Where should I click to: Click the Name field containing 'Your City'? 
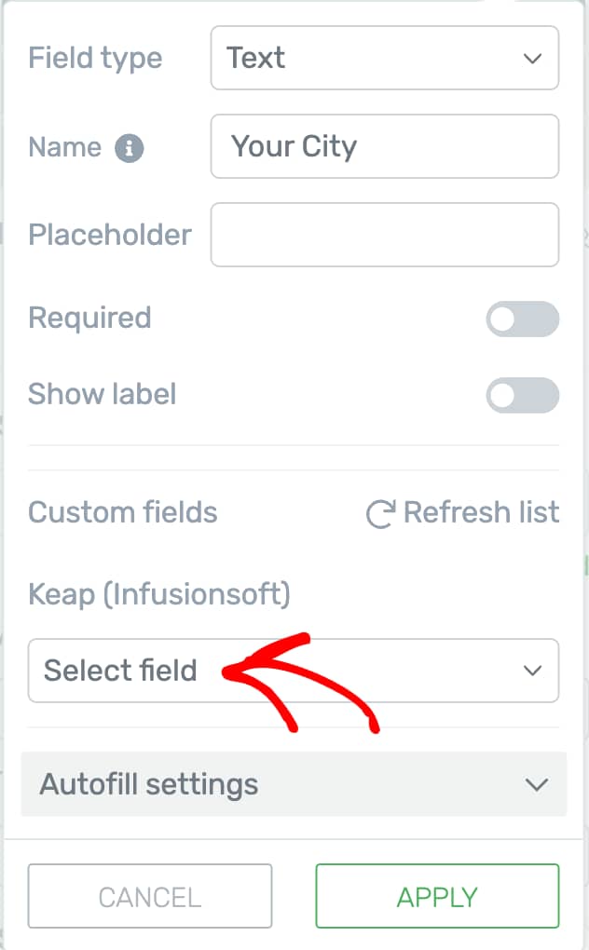[384, 146]
